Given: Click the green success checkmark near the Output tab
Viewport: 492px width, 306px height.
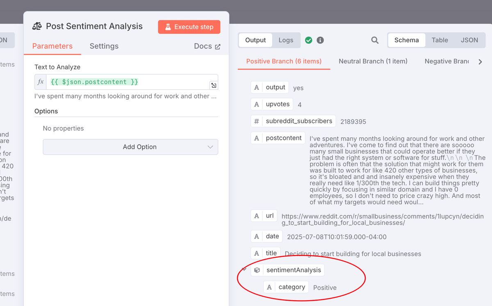Looking at the screenshot, I should click(309, 40).
